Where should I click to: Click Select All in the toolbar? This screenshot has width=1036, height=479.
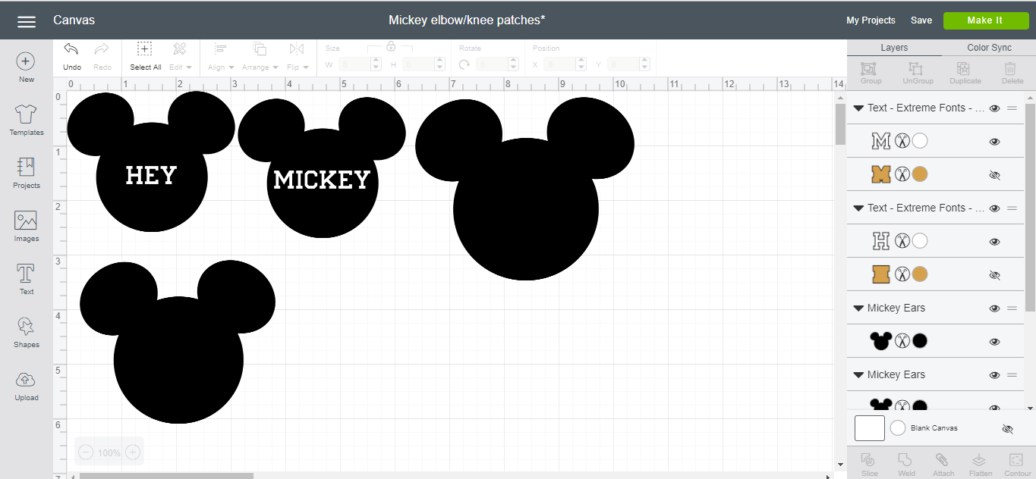(x=145, y=56)
